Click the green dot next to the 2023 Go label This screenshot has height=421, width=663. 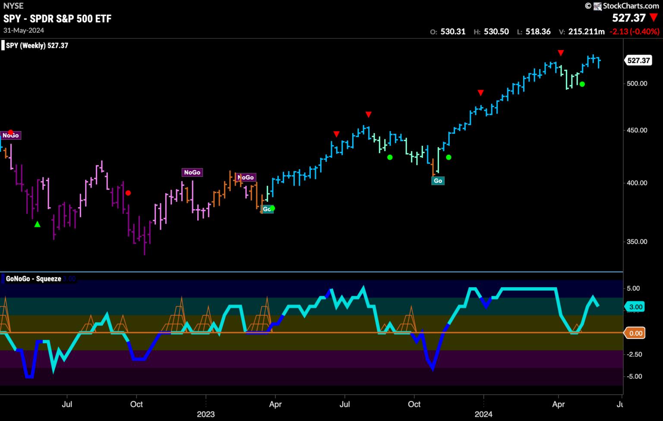coord(272,208)
